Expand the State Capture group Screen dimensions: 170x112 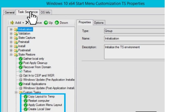11,38
